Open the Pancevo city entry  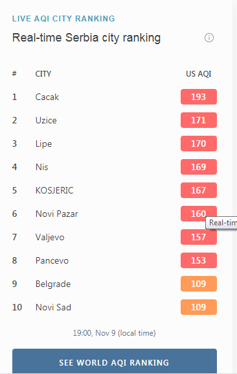(52, 260)
